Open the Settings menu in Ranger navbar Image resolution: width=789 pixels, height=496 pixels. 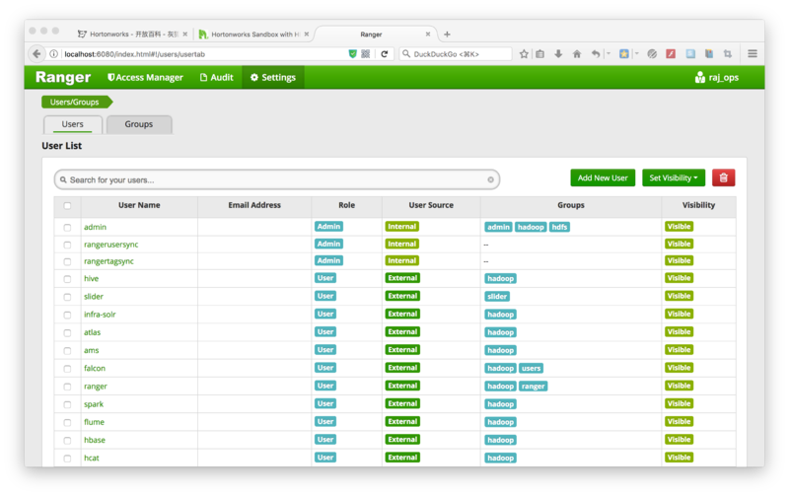click(273, 77)
